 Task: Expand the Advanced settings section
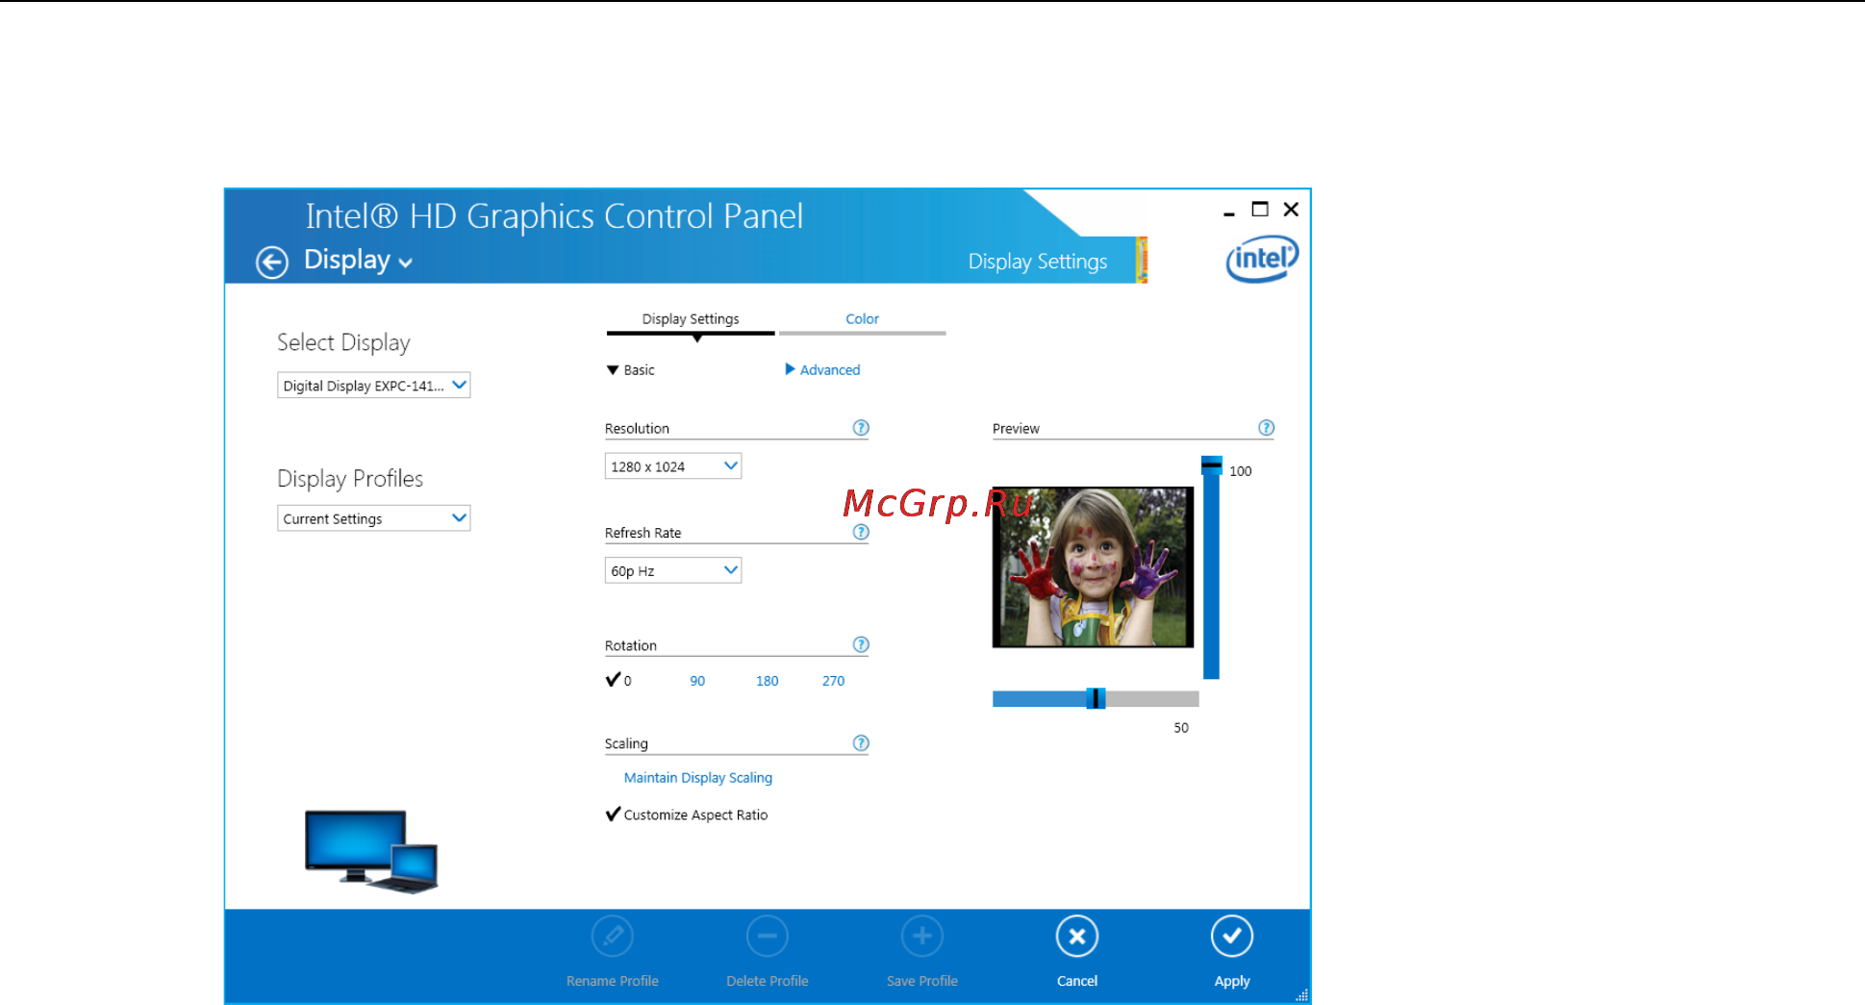(x=822, y=370)
